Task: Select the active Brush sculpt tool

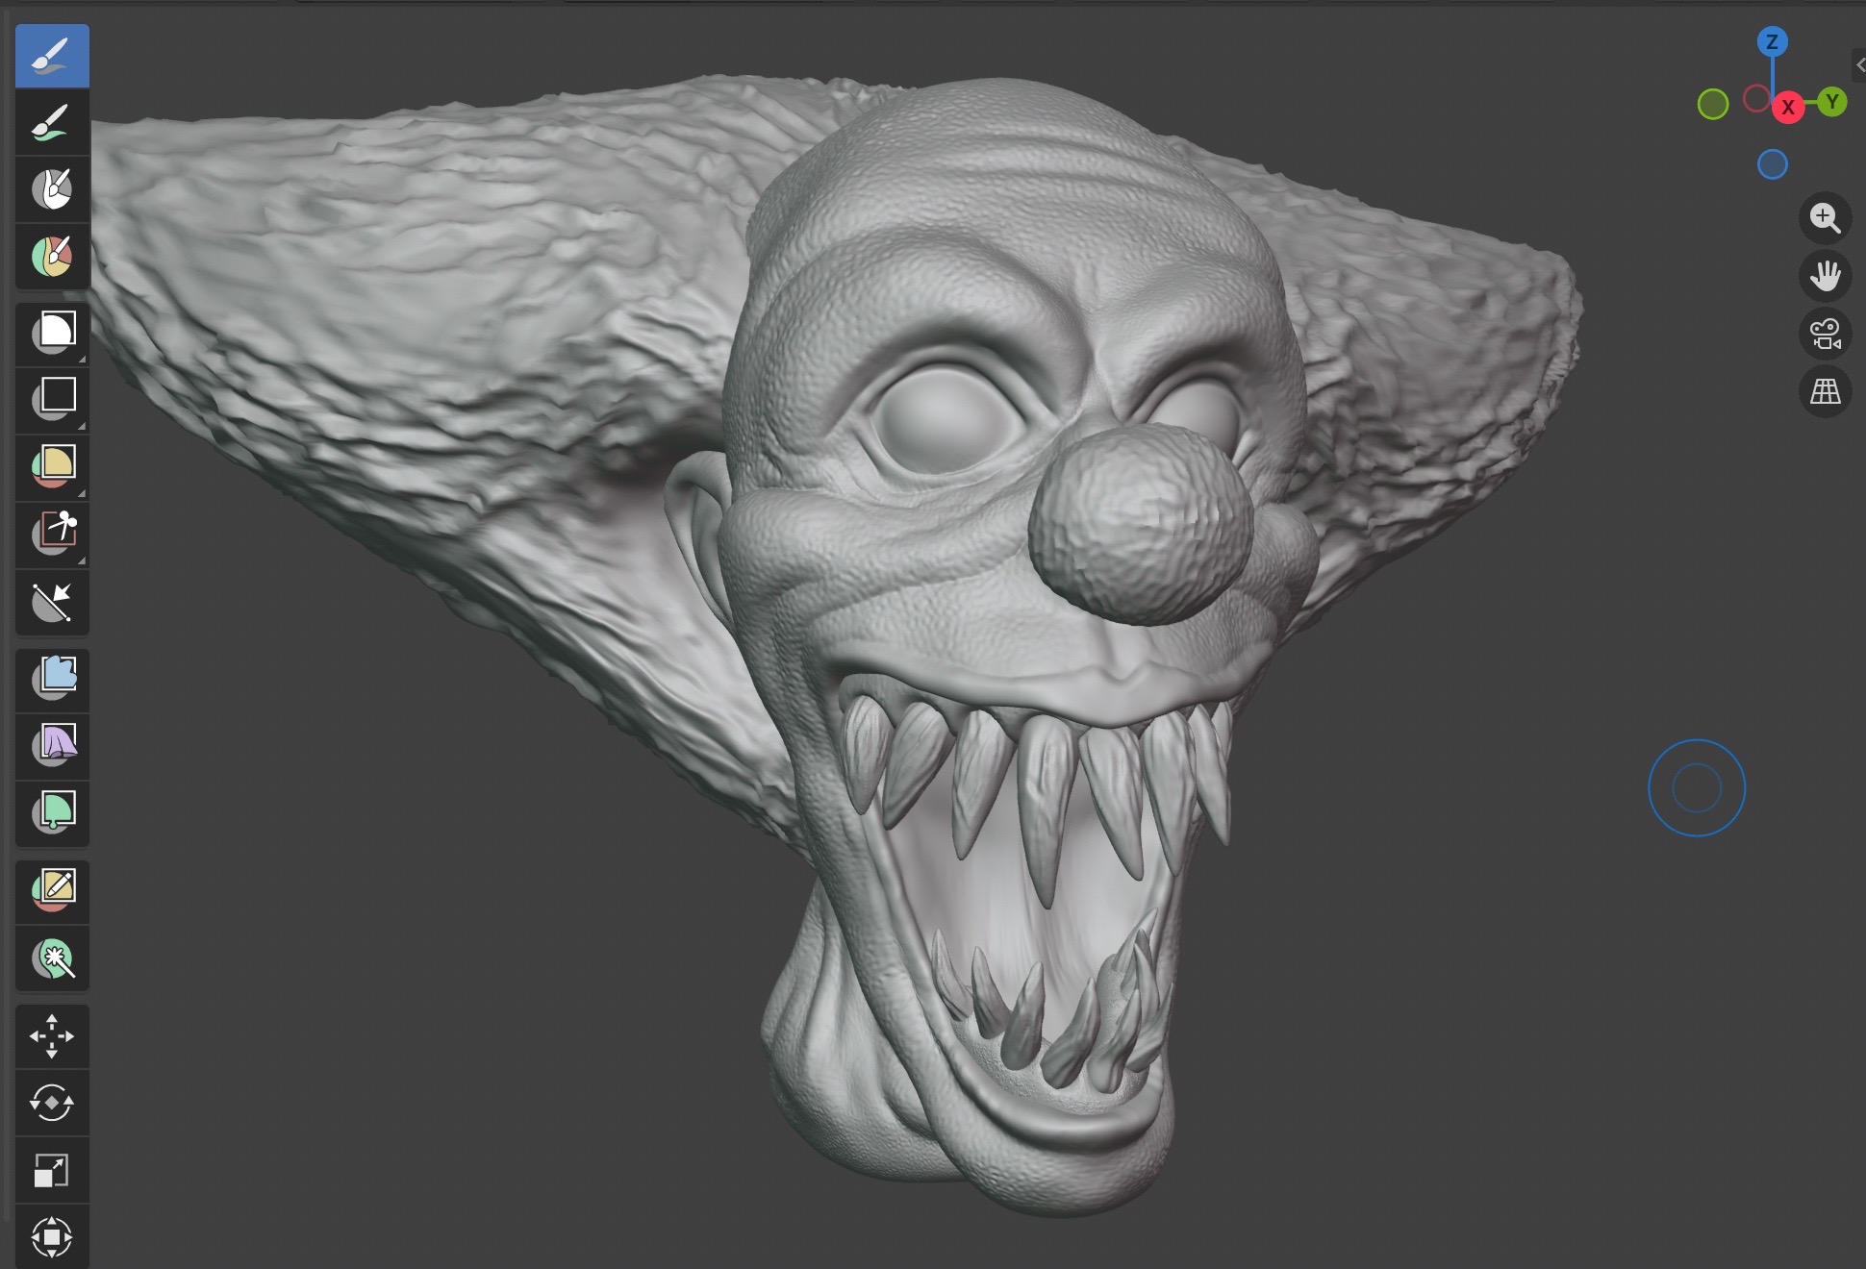Action: 52,56
